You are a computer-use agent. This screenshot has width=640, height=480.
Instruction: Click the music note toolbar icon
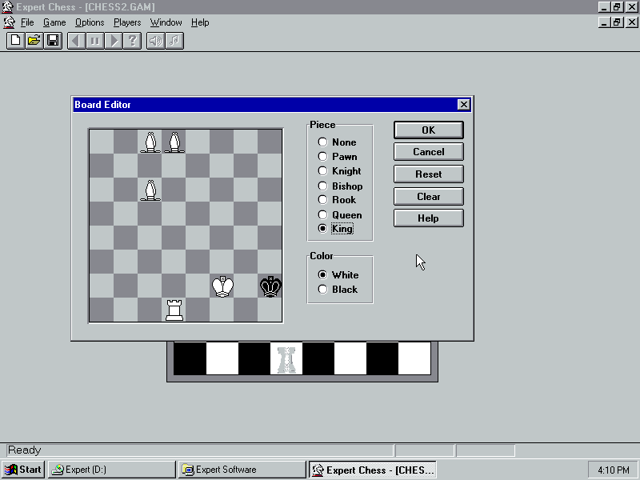coord(174,41)
